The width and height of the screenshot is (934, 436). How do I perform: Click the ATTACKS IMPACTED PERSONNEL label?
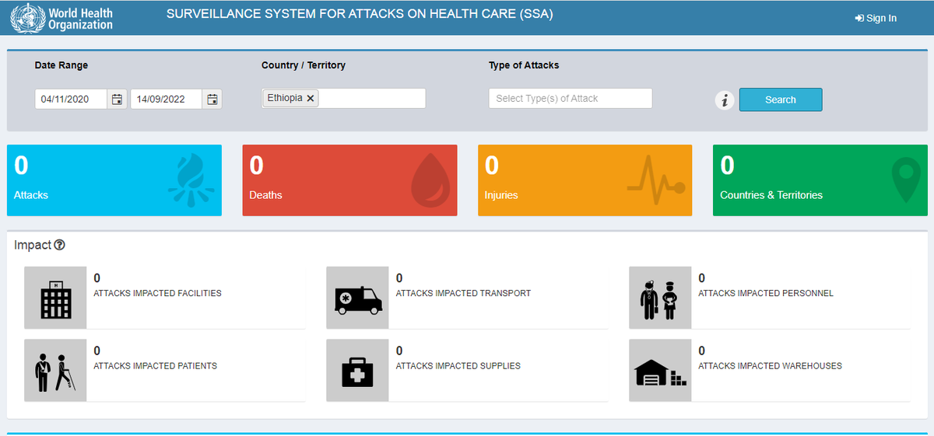coord(766,294)
